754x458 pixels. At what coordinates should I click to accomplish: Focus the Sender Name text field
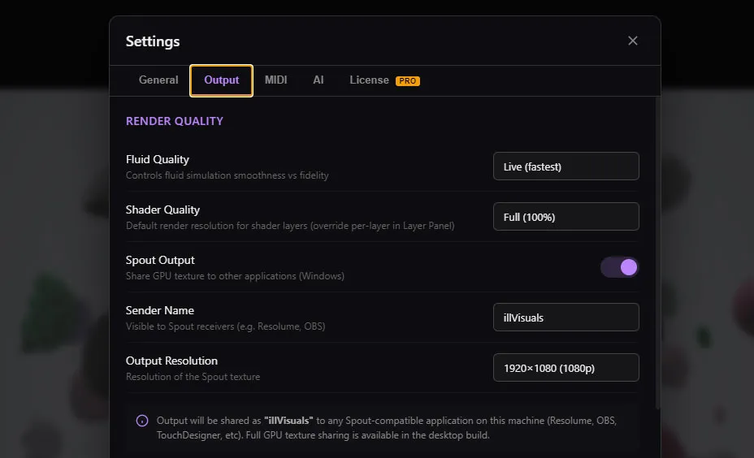pyautogui.click(x=565, y=318)
